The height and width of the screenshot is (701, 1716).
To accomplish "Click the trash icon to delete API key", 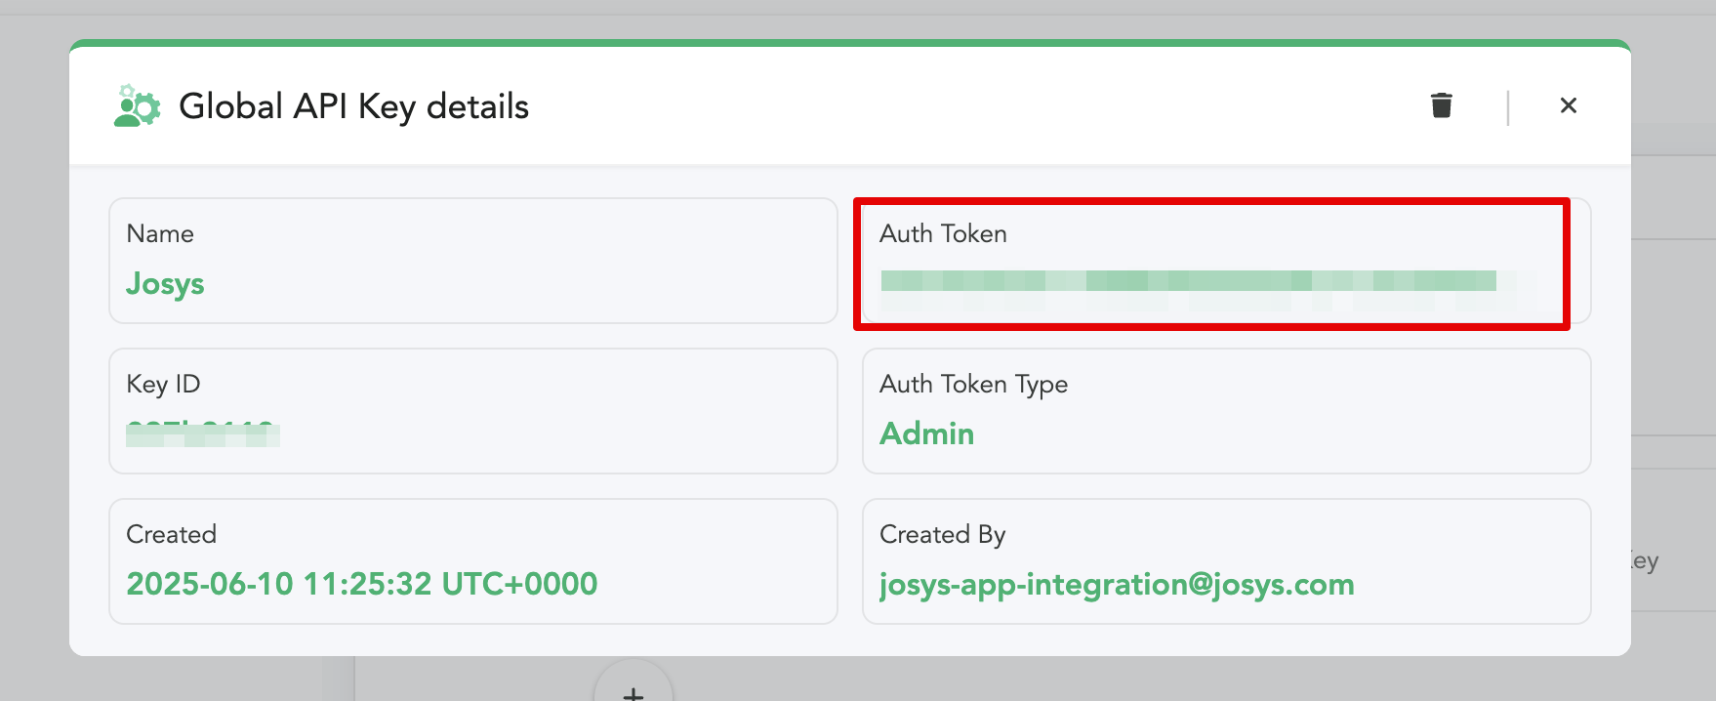I will 1441,105.
